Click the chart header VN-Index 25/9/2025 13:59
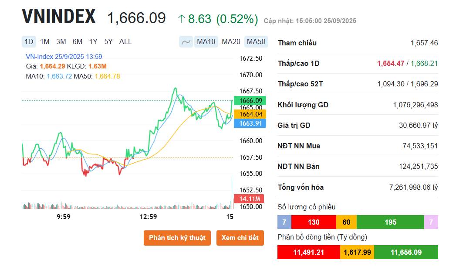This screenshot has width=456, height=267. (x=64, y=57)
